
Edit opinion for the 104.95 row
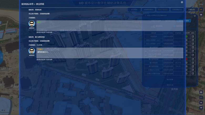point(193,66)
